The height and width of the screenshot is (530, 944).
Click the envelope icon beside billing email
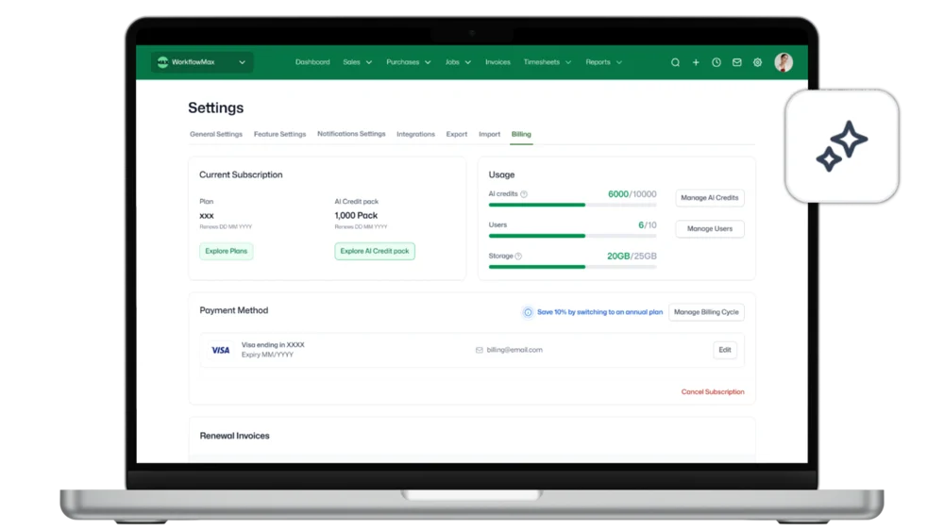click(480, 350)
